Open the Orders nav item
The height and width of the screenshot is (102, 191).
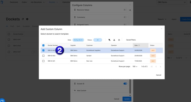click(24, 2)
